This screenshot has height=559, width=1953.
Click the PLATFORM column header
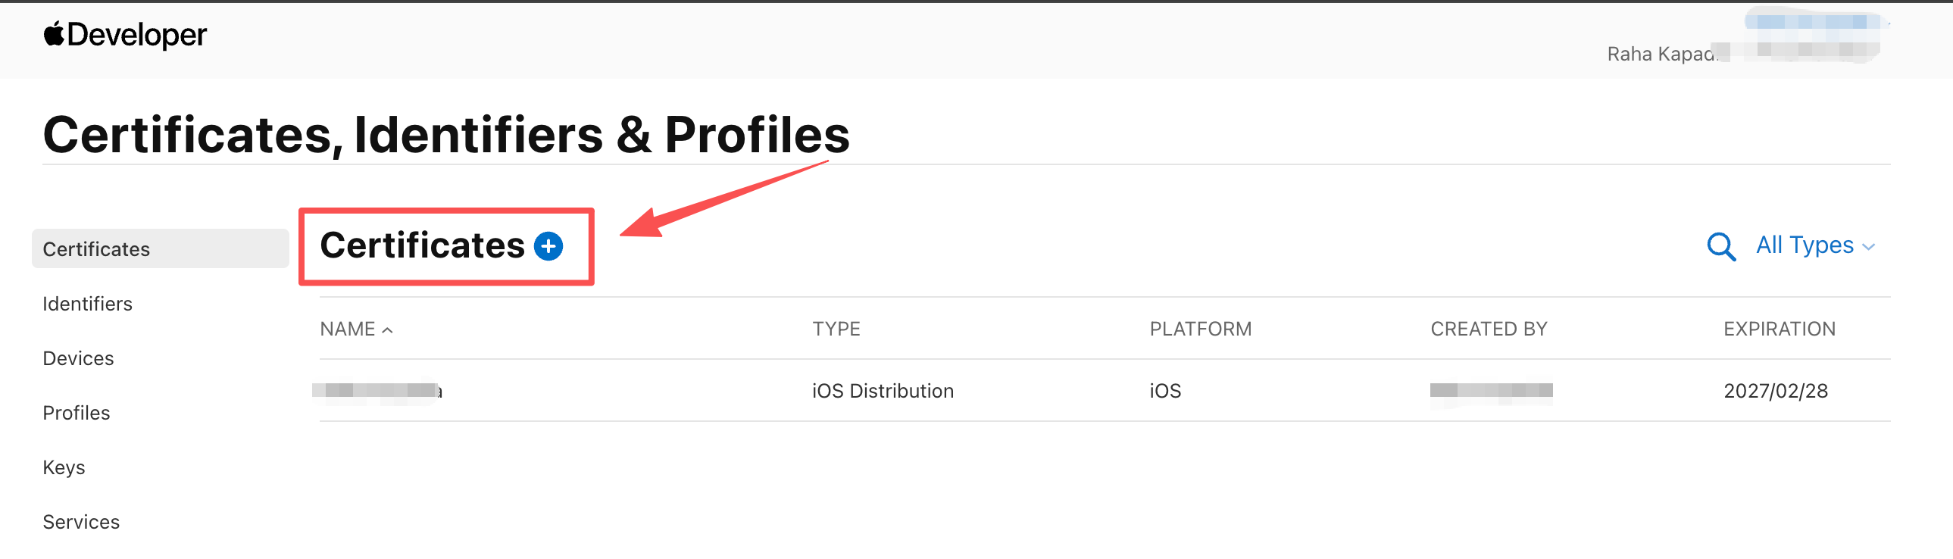[x=1200, y=329]
